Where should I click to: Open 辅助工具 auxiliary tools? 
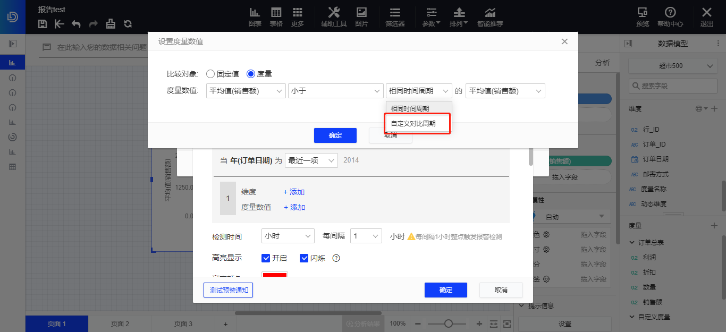tap(334, 16)
